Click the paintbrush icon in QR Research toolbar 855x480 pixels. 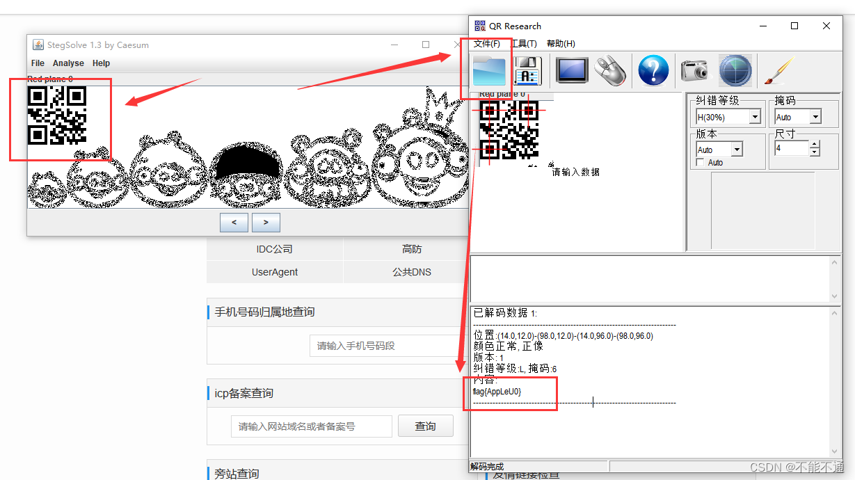coord(779,71)
